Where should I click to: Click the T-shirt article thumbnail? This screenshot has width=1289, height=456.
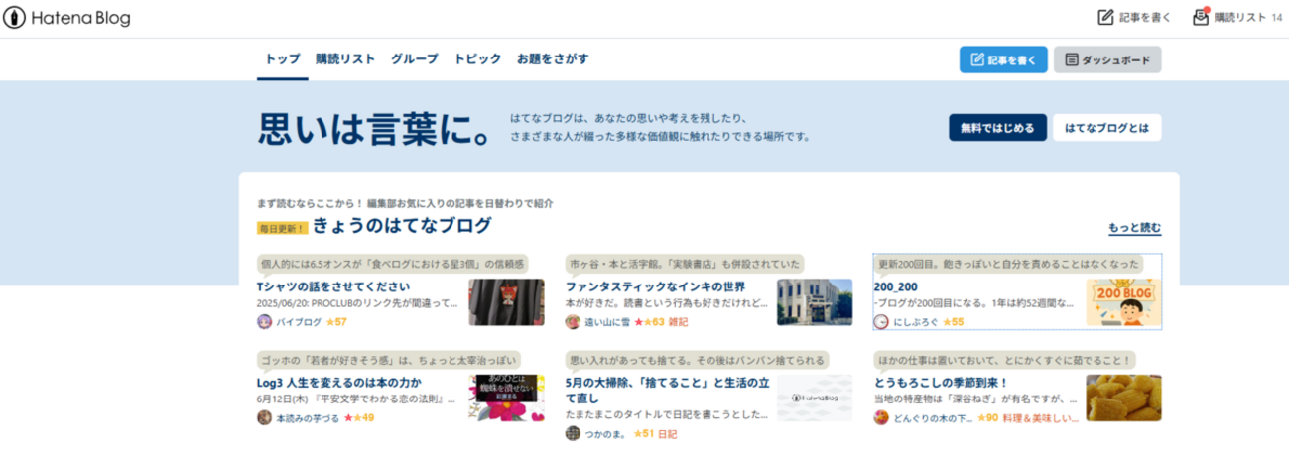pyautogui.click(x=507, y=301)
